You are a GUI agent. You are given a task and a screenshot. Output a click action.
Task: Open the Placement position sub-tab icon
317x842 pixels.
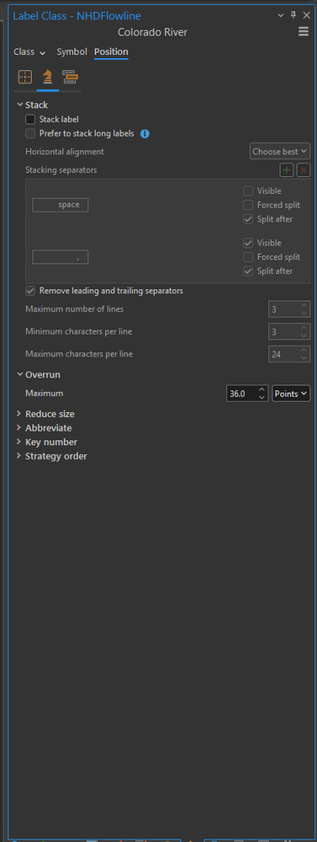coord(25,78)
